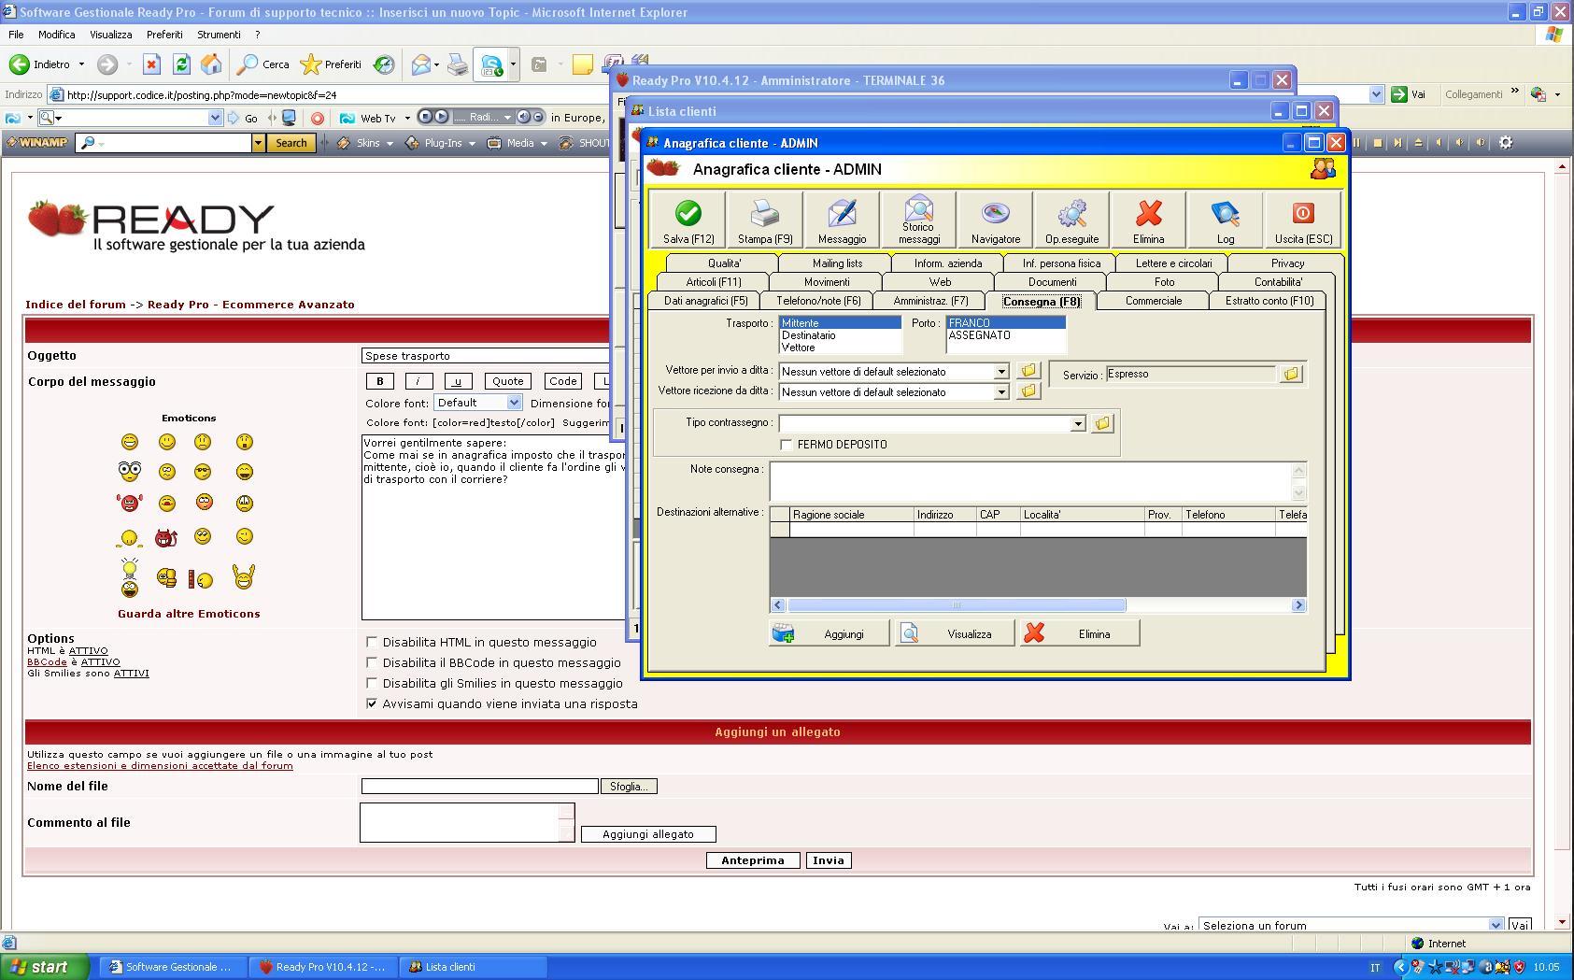Exit the form with Uscita (ESC)
Viewport: 1574px width, 980px height.
(x=1302, y=220)
